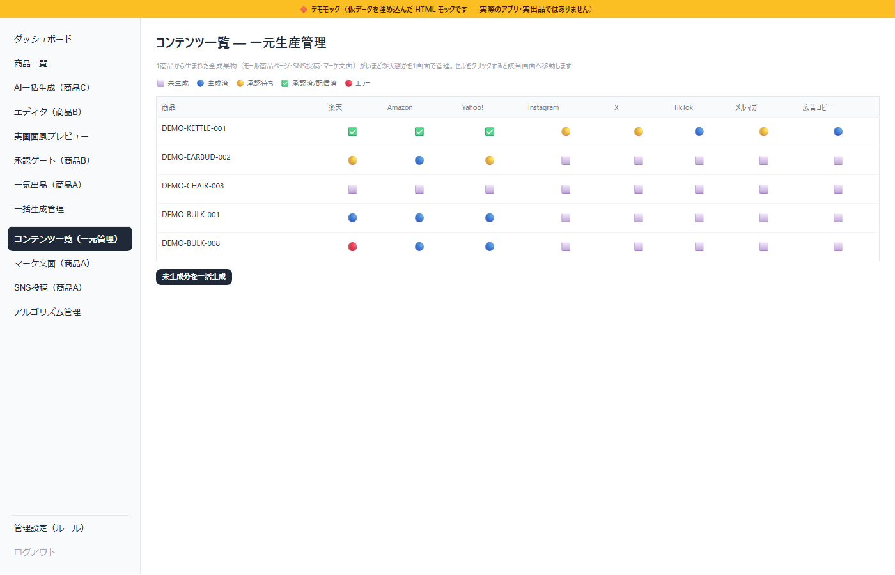
Task: Click the Instagram column header
Action: 543,107
